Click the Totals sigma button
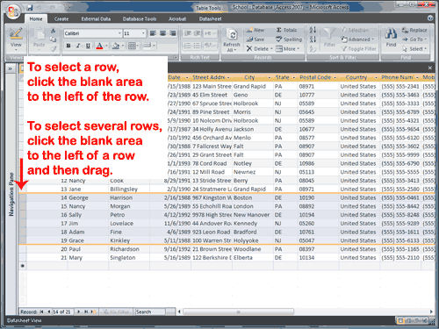The height and width of the screenshot is (329, 439). [286, 30]
